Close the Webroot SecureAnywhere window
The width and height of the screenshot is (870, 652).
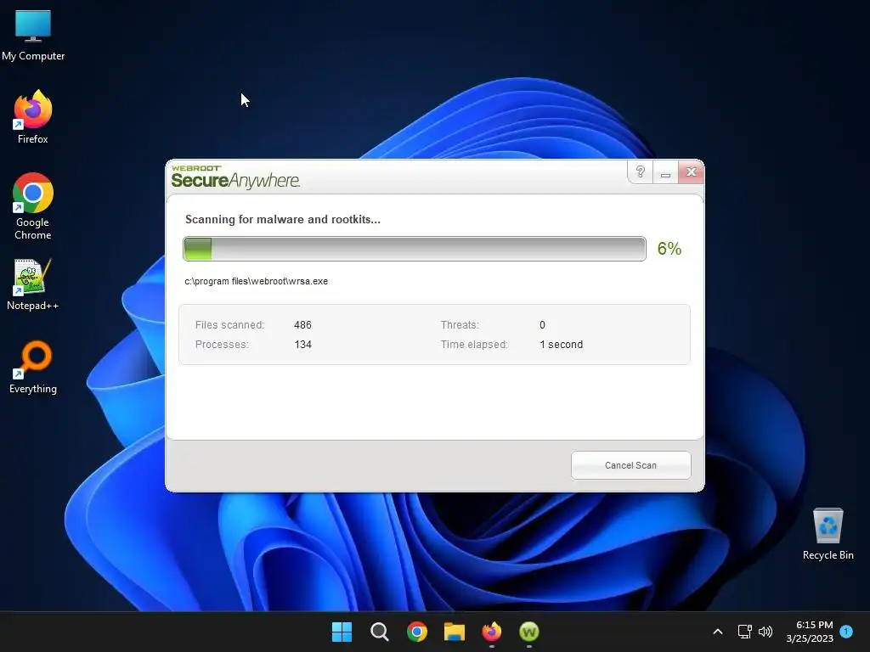click(x=691, y=171)
